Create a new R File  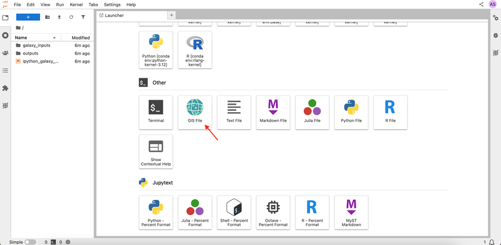390,113
